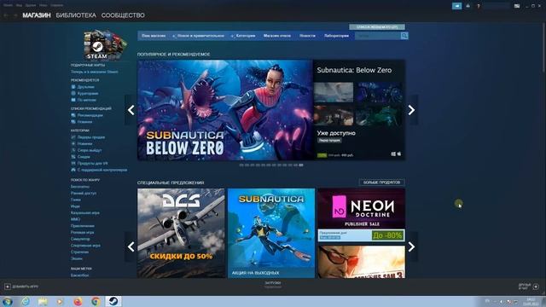Click the icon next to Друзьями in sidebar
546x307 pixels.
[73, 87]
